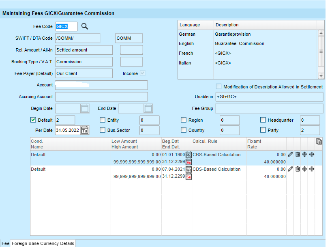Click the copy icon in table header
This screenshot has height=247, width=332.
pyautogui.click(x=319, y=141)
